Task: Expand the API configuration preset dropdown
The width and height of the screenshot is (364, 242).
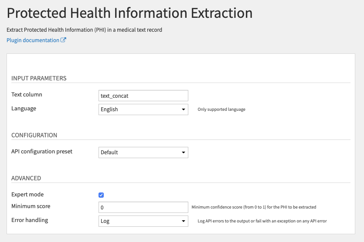Action: (143, 152)
